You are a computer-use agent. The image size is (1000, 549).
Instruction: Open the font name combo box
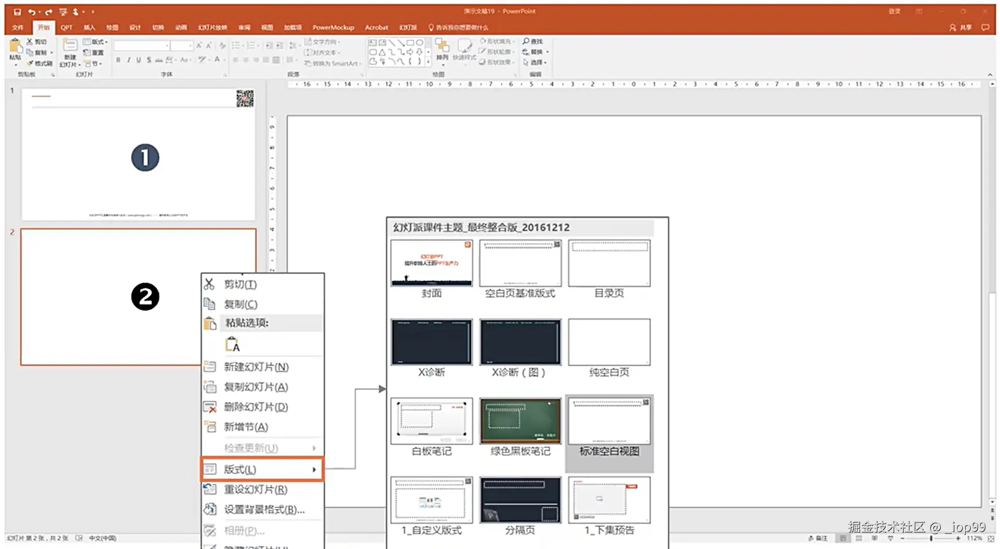pyautogui.click(x=142, y=46)
